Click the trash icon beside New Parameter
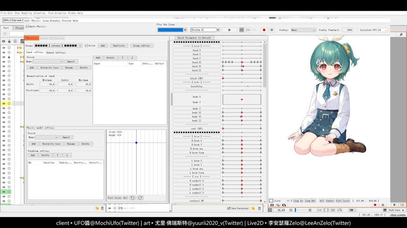 259,208
